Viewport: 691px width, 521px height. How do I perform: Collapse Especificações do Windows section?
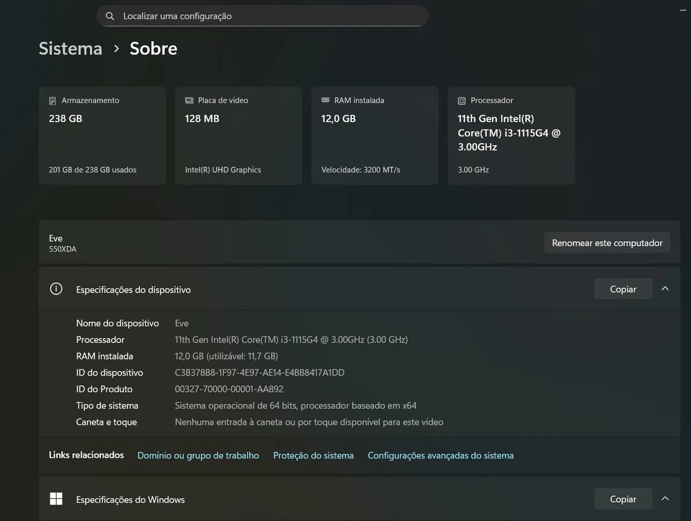665,499
